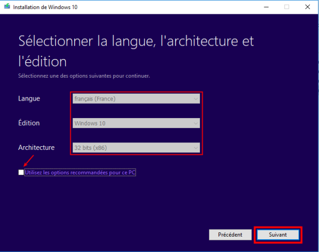
Task: Click the Édition field label
Action: coord(29,123)
